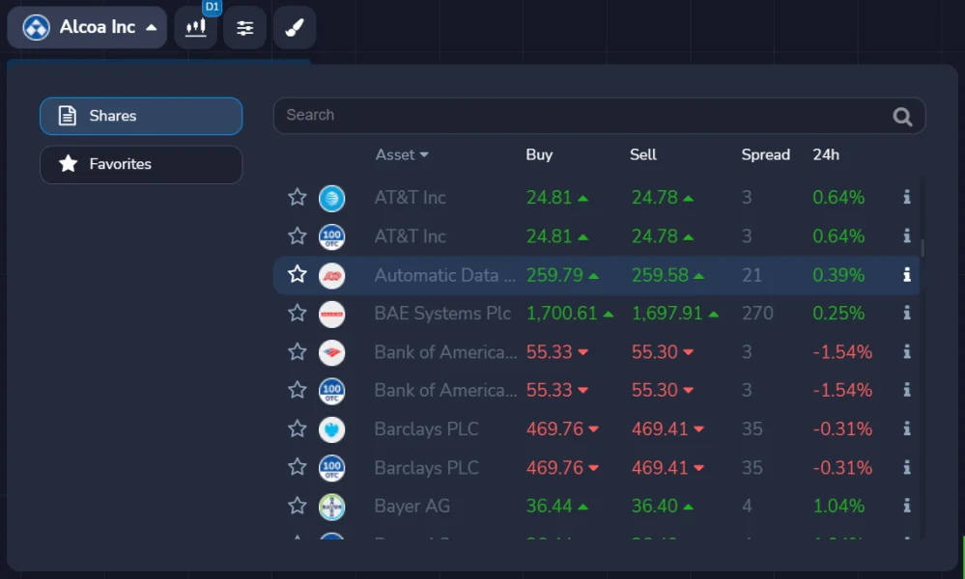The width and height of the screenshot is (965, 579).
Task: Select the brush drawing tools icon
Action: [x=294, y=28]
